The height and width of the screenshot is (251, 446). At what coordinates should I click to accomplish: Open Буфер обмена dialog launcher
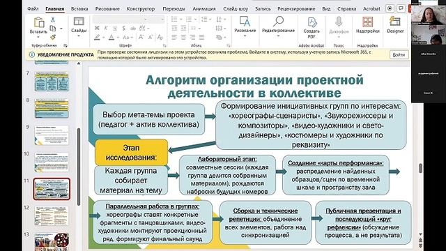click(65, 45)
